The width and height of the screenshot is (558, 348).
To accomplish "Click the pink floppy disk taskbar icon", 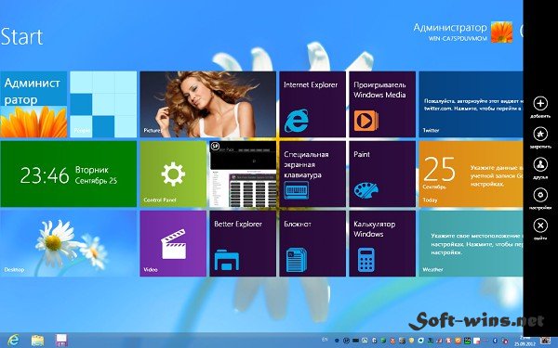I will [x=61, y=341].
